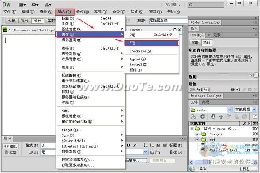Click the Bold B icon in Properties
Viewport: 260px width, 173px height.
tap(128, 145)
